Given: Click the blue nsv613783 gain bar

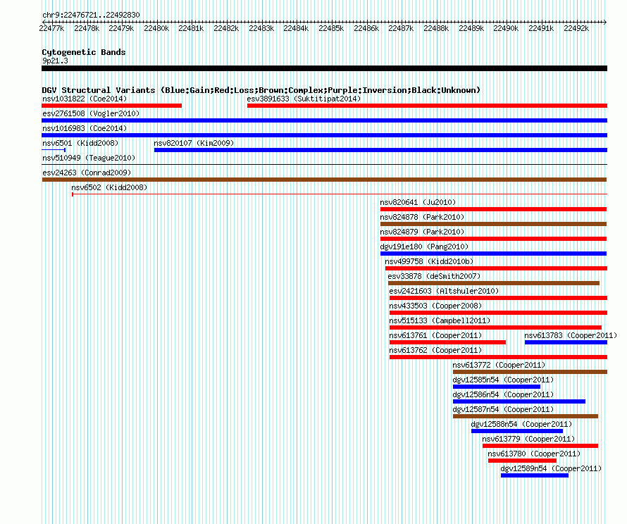Looking at the screenshot, I should point(566,342).
